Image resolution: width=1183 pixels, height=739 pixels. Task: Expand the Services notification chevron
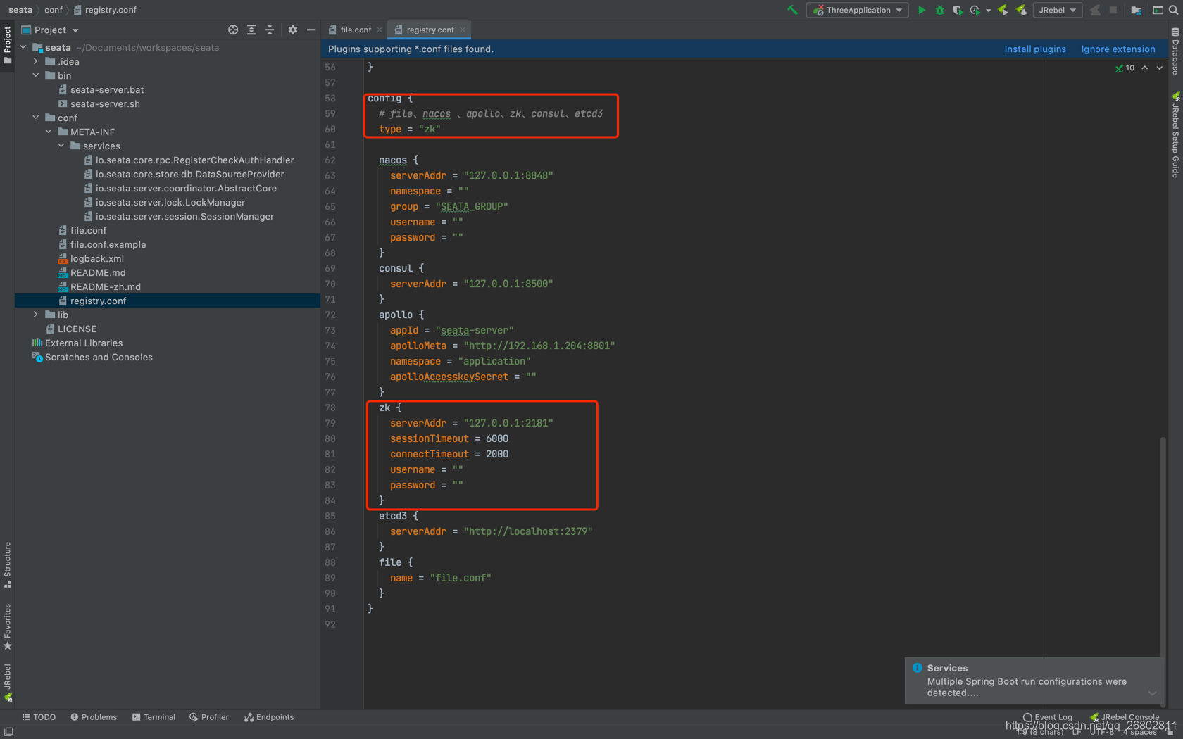point(1152,693)
